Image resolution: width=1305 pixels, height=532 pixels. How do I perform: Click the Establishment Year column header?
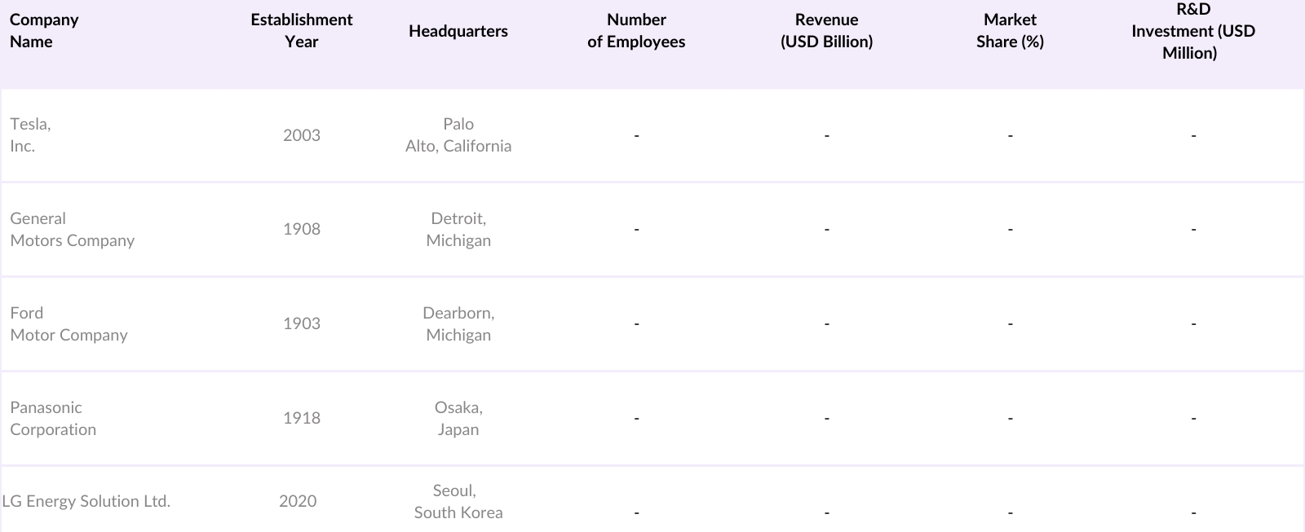(x=301, y=31)
